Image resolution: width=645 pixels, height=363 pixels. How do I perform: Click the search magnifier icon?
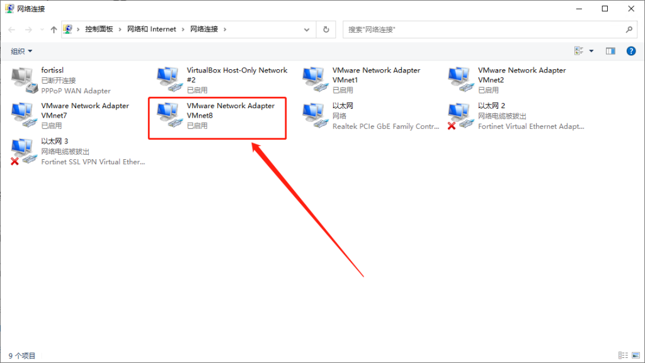coord(629,30)
